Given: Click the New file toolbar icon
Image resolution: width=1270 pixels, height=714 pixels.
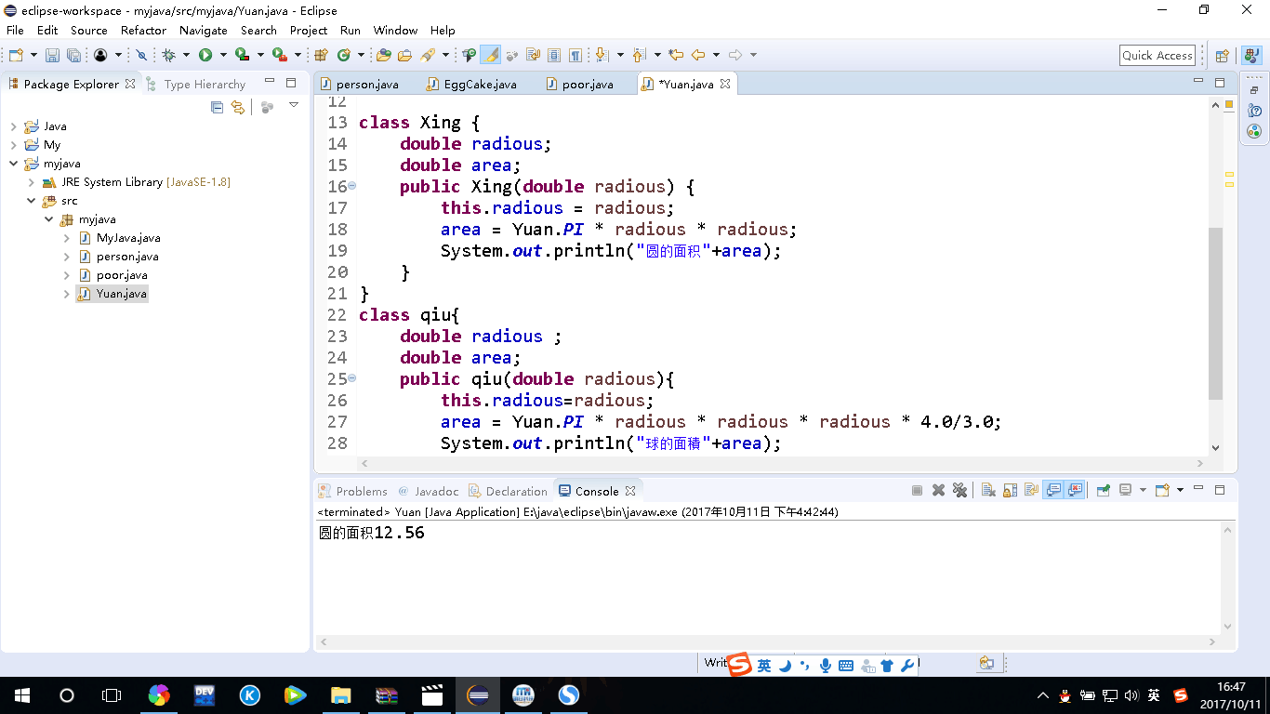Looking at the screenshot, I should coord(16,55).
